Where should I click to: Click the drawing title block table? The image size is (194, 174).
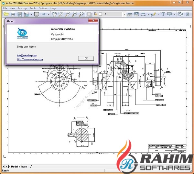click(167, 148)
